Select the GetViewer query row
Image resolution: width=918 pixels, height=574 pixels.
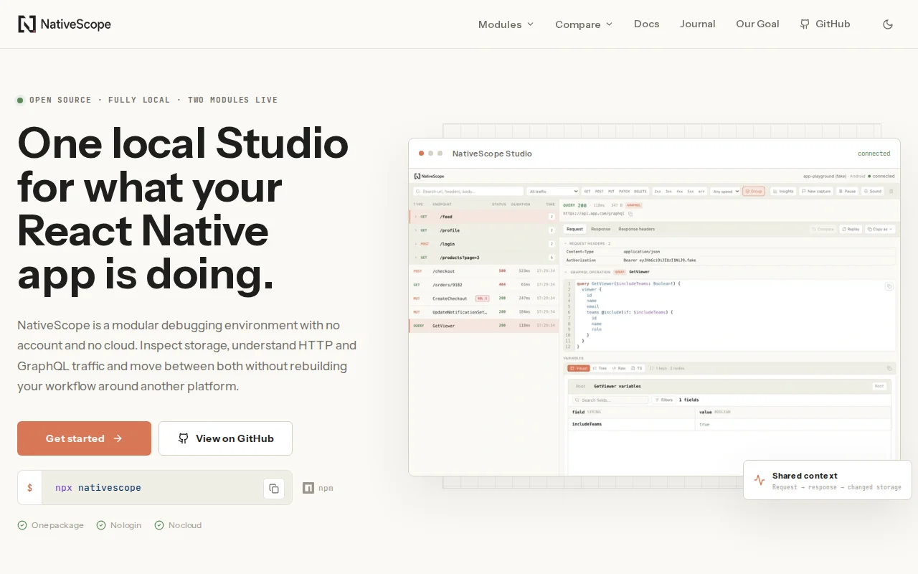pos(484,326)
